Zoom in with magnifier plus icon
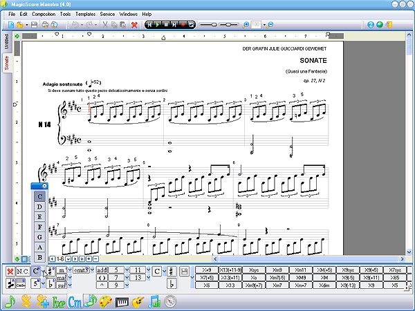415x311 pixels. coord(246,25)
